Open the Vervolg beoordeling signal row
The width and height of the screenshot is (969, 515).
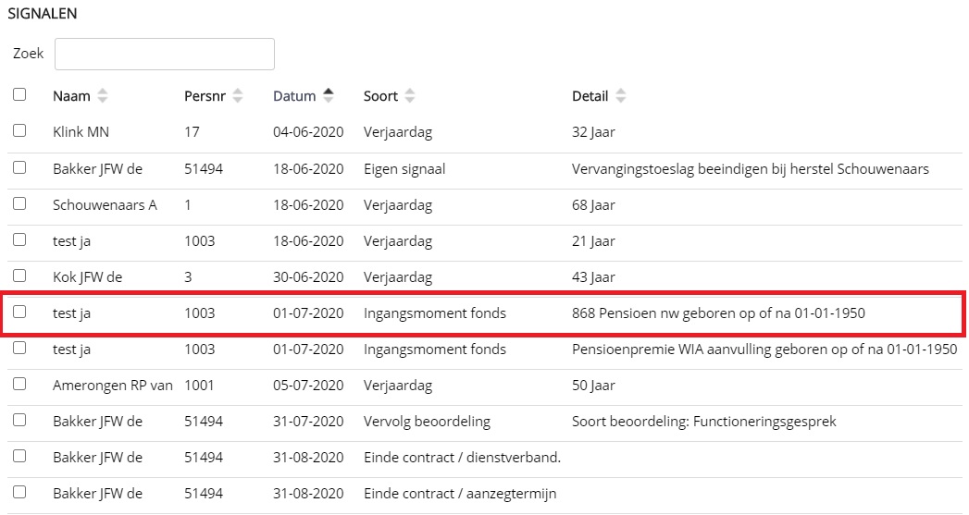pyautogui.click(x=427, y=422)
